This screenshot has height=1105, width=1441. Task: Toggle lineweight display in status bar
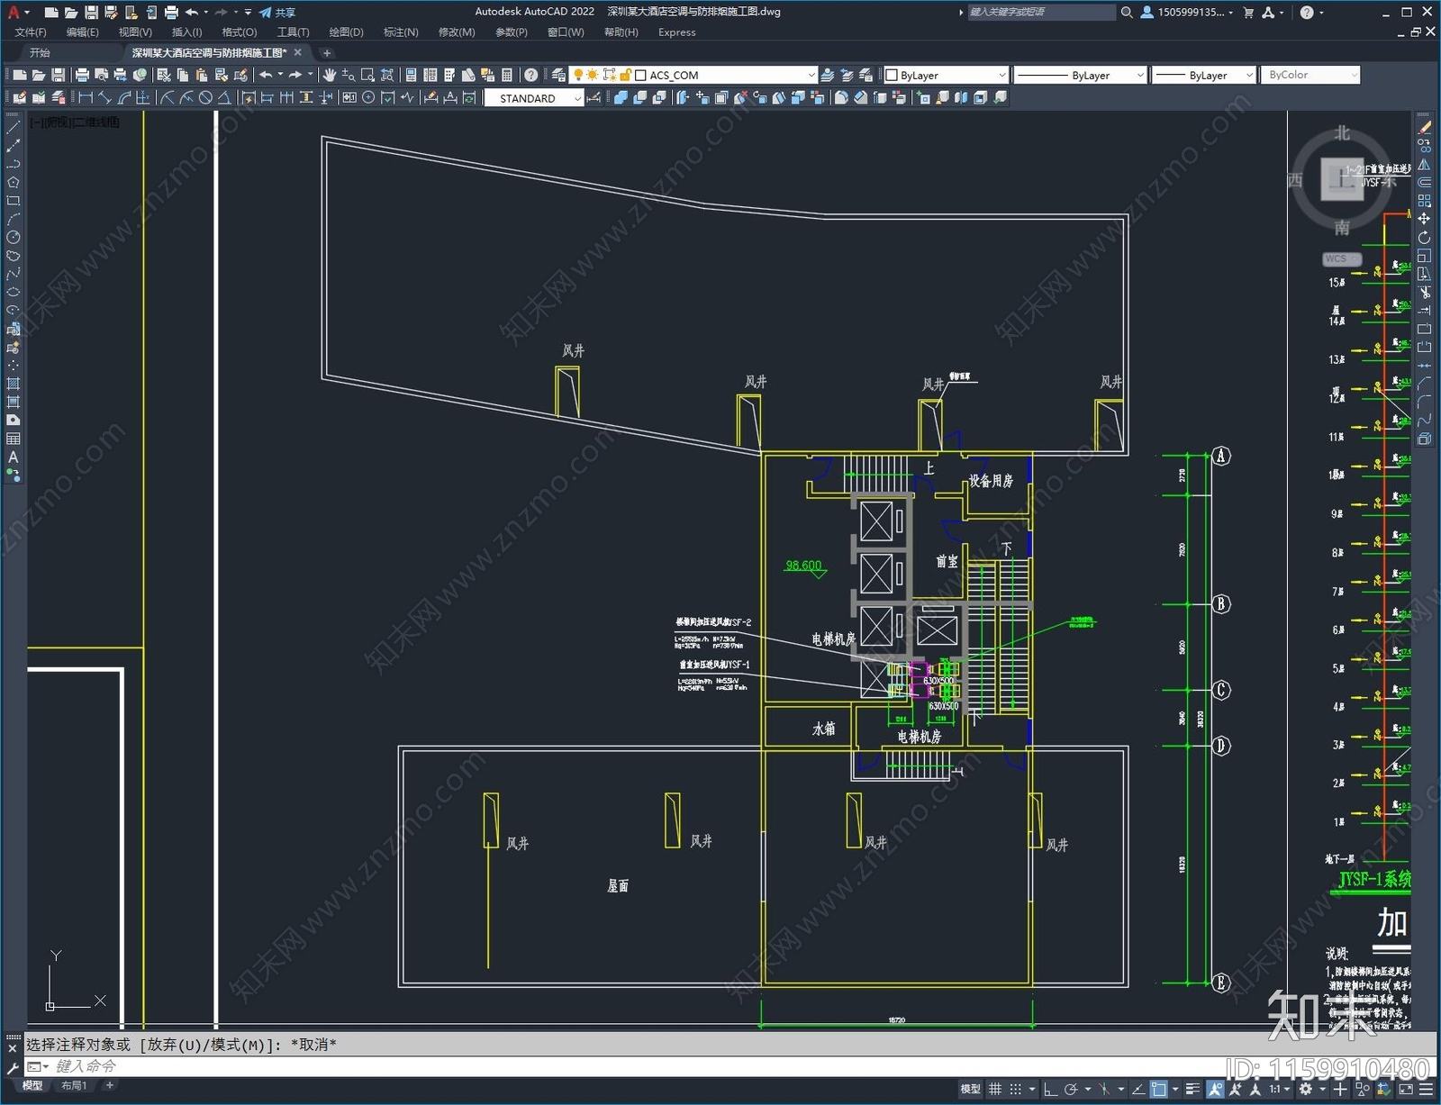coord(1193,1089)
